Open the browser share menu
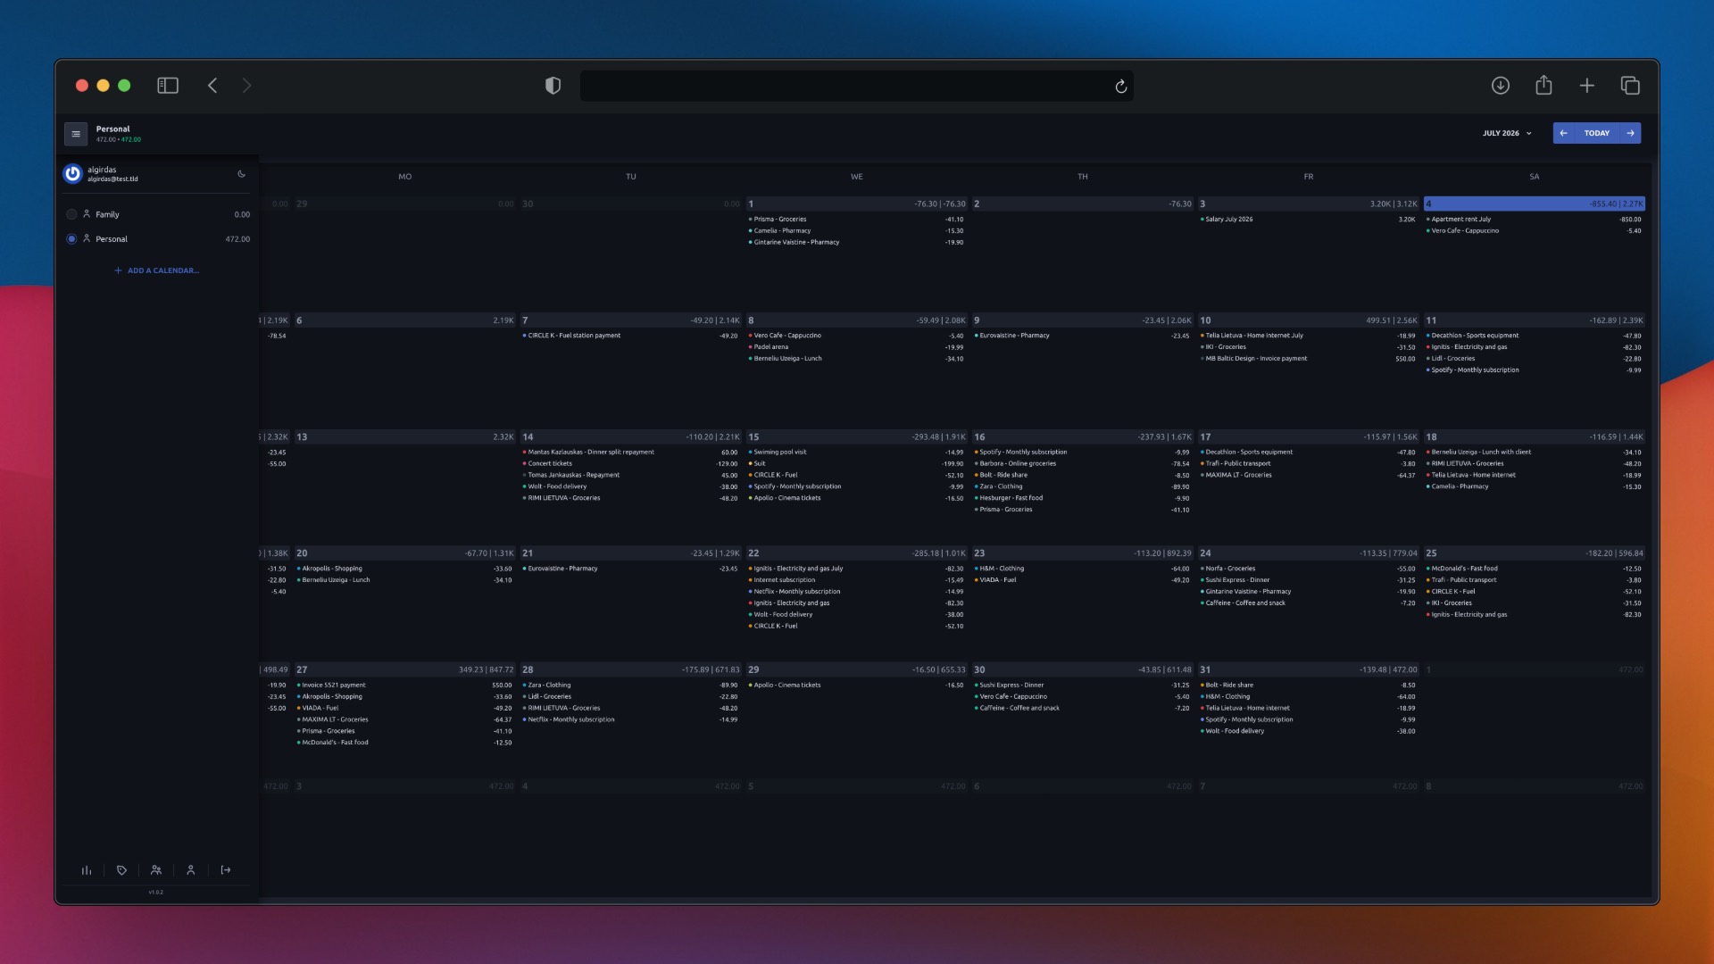Screen dimensions: 1714x964 [x=1543, y=85]
